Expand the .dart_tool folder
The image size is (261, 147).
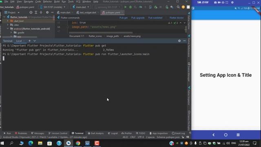click(8, 21)
